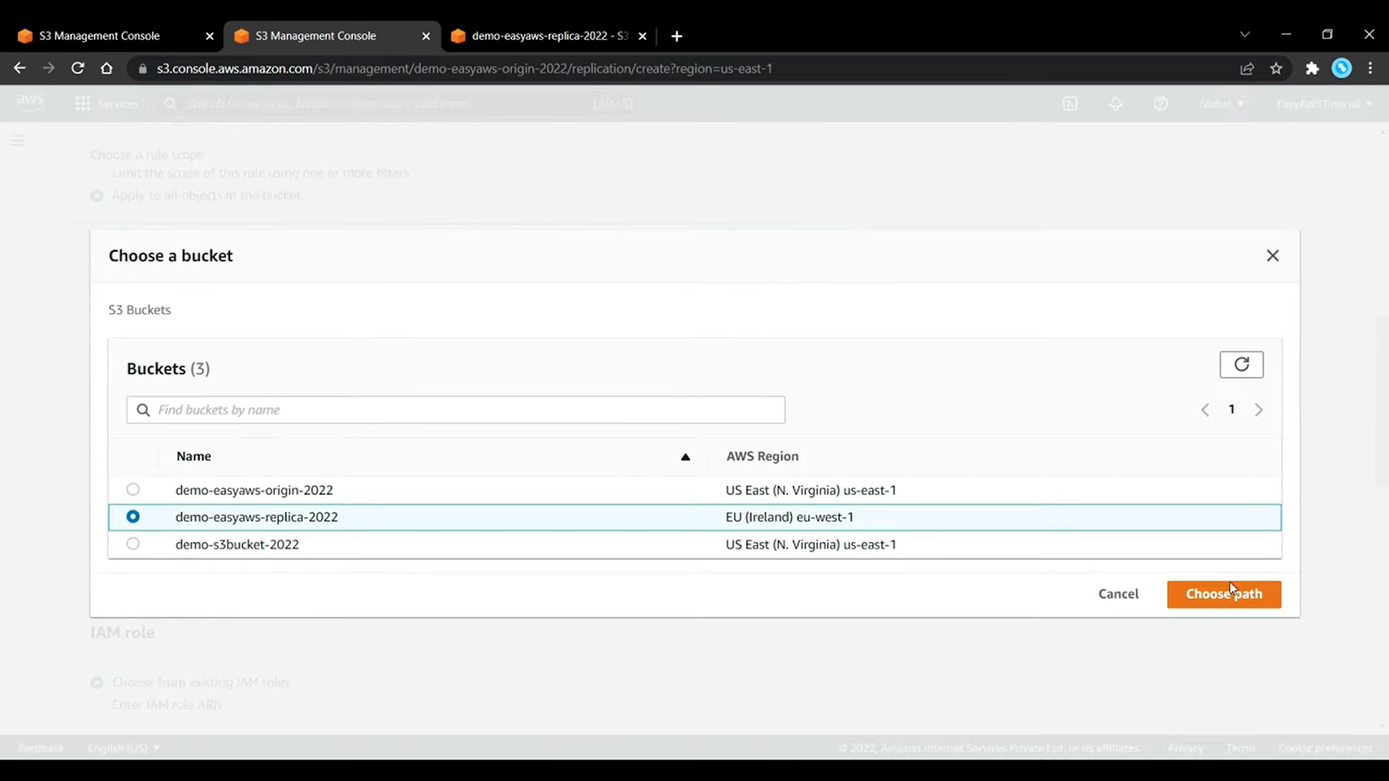Click region cell of demo-s3bucket-2022 row

tap(811, 545)
